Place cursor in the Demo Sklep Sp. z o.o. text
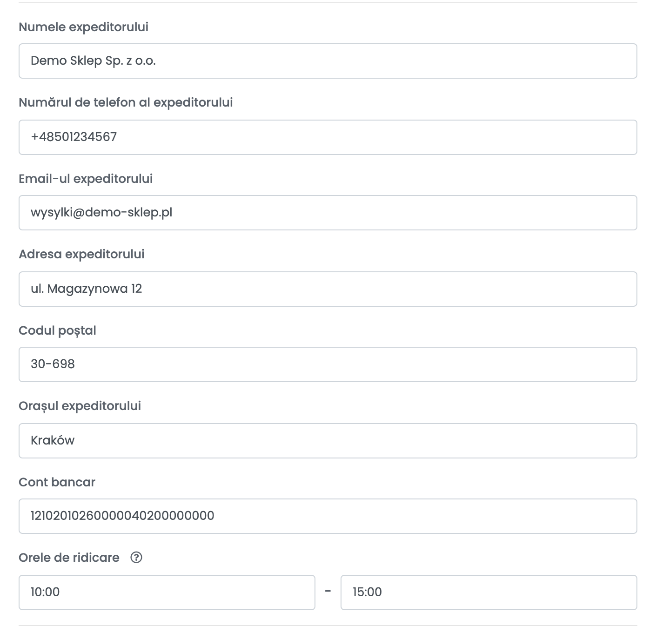The height and width of the screenshot is (633, 656). pyautogui.click(x=93, y=61)
